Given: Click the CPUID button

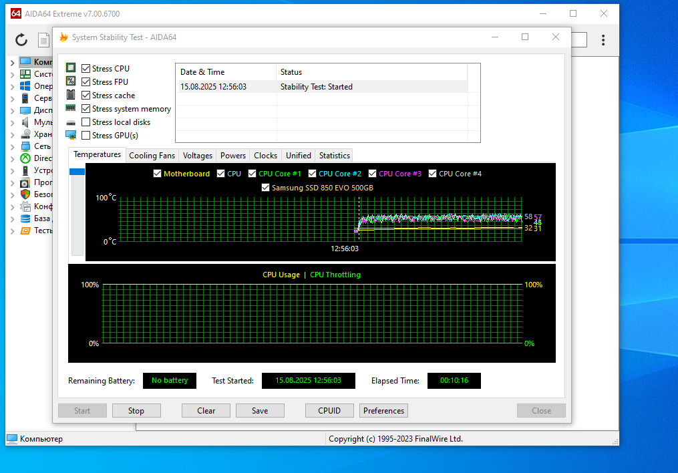Looking at the screenshot, I should [x=329, y=411].
